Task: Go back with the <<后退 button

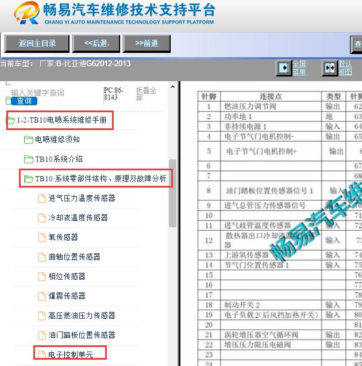Action: point(96,43)
